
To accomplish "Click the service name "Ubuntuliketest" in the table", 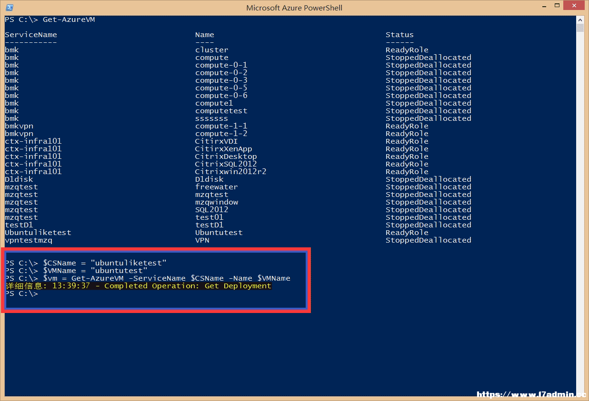I will [x=38, y=233].
